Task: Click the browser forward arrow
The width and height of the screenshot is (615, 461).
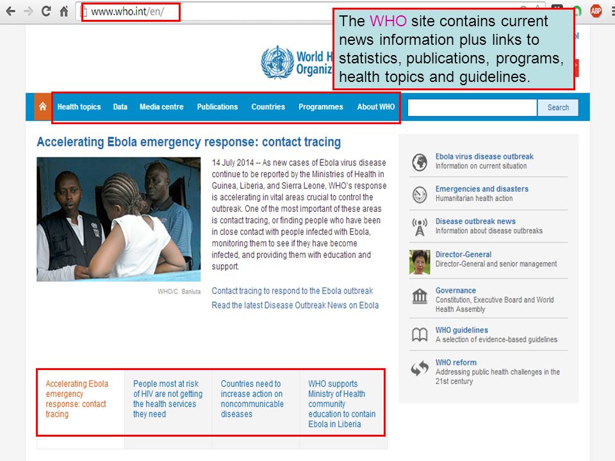Action: 28,12
